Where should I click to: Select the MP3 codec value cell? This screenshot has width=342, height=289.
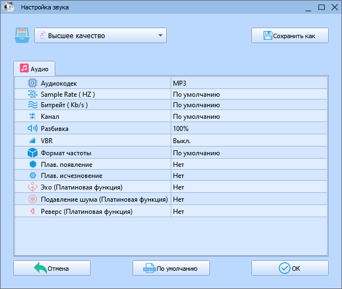tap(249, 83)
